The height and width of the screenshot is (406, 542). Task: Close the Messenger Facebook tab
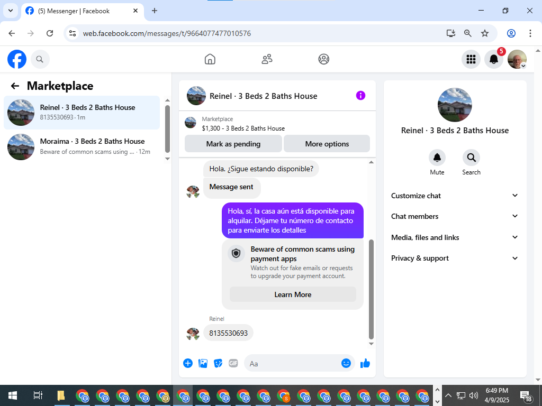[135, 11]
